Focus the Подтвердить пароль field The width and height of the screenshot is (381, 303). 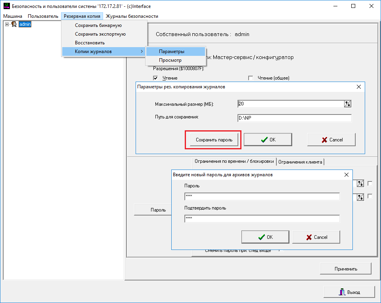(262, 219)
